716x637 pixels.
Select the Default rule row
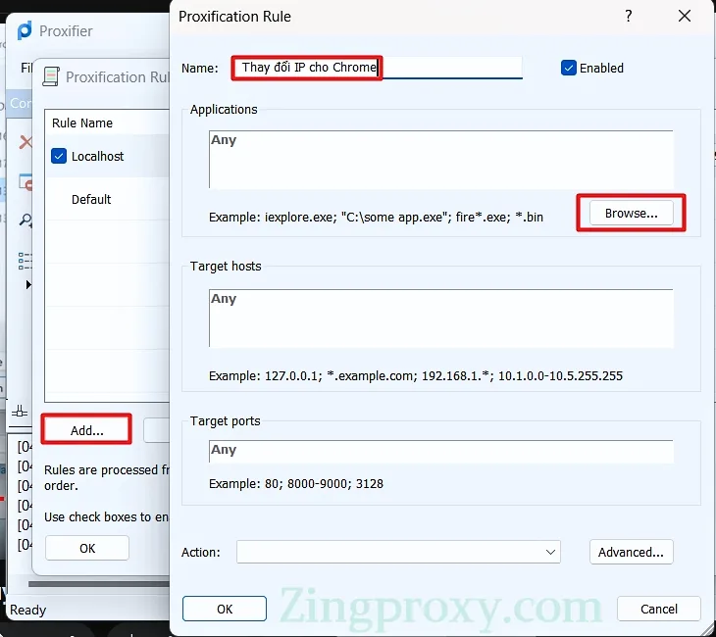[x=107, y=199]
